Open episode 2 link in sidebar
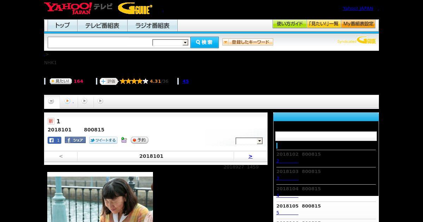This screenshot has width=423, height=222. pos(287,161)
